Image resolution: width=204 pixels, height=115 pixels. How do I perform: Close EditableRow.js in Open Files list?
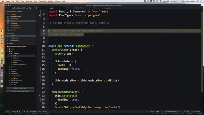coord(8,38)
